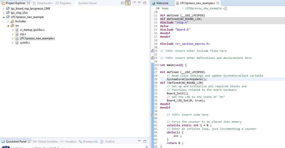
Task: Collapse the src folder
Action: [8, 26]
